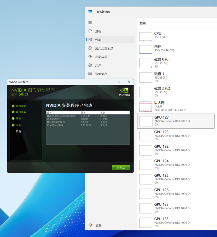Click 版本 566.03 text in installer header

20,94
